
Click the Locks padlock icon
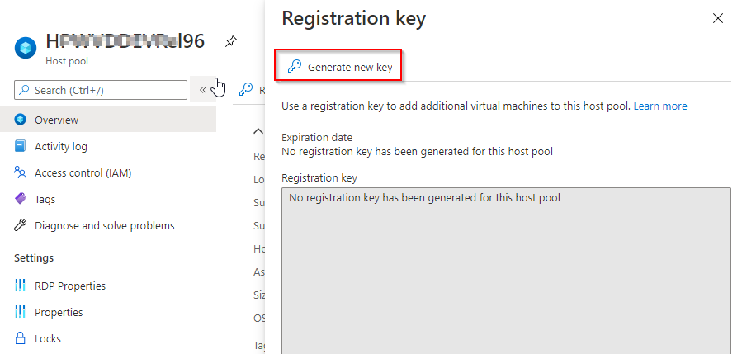click(21, 338)
